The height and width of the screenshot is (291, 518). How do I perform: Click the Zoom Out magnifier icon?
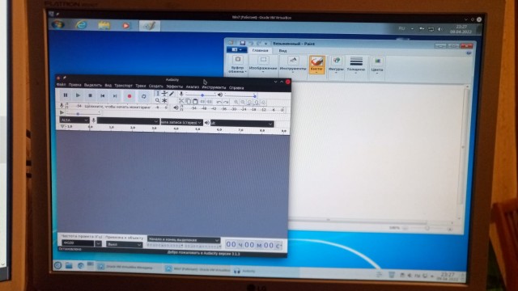pos(243,103)
